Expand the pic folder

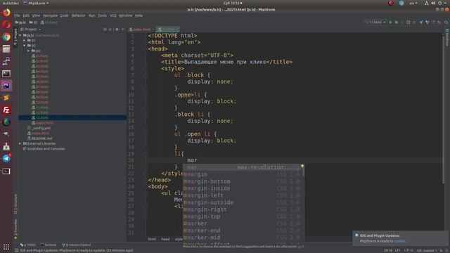(x=29, y=51)
